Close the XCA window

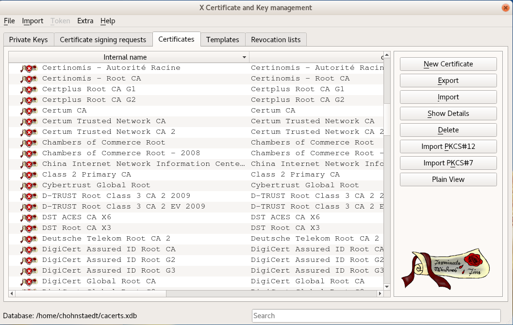click(x=505, y=8)
